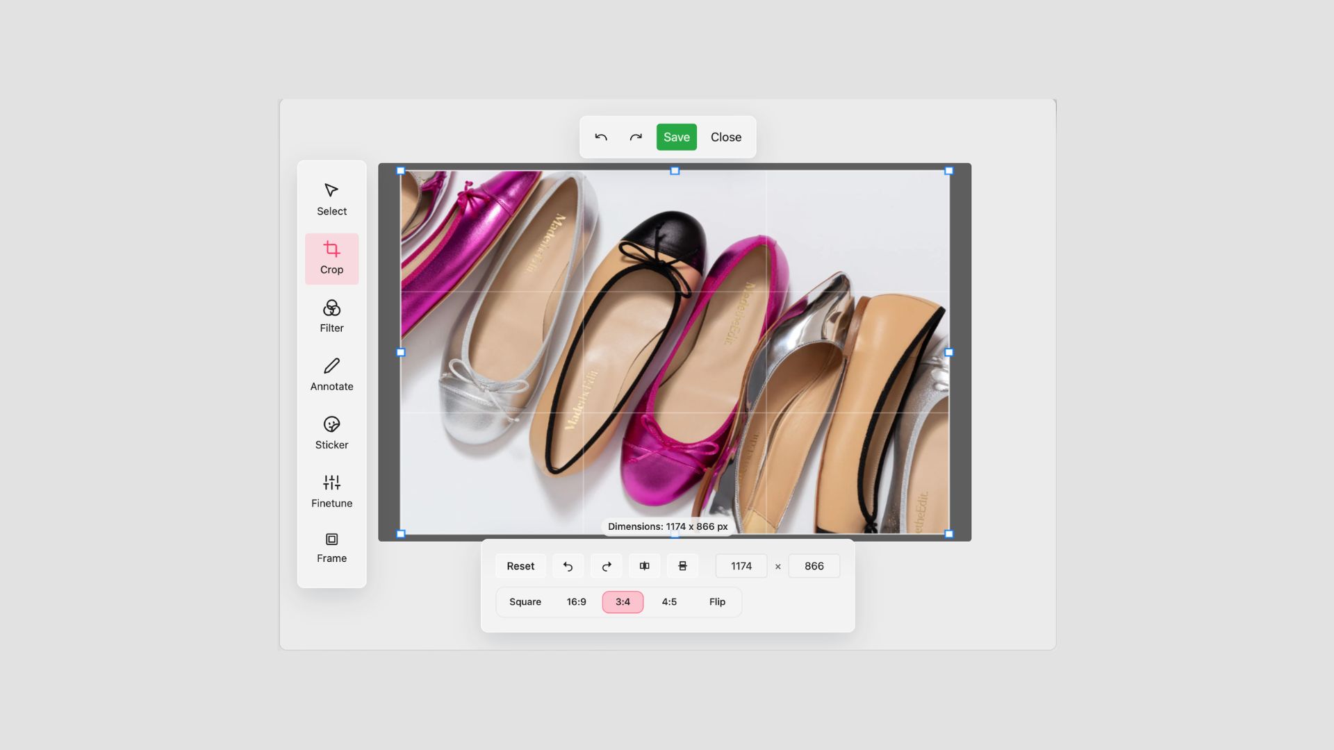This screenshot has height=750, width=1334.
Task: Choose the Square aspect ratio
Action: tap(525, 602)
